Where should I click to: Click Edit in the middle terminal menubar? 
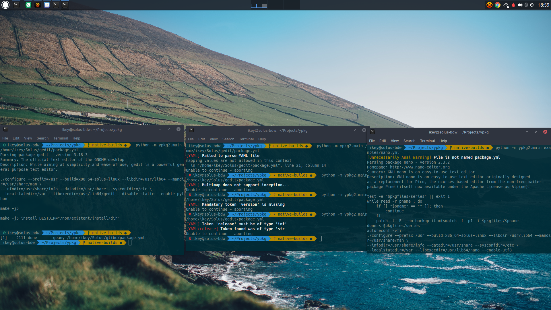pos(201,139)
